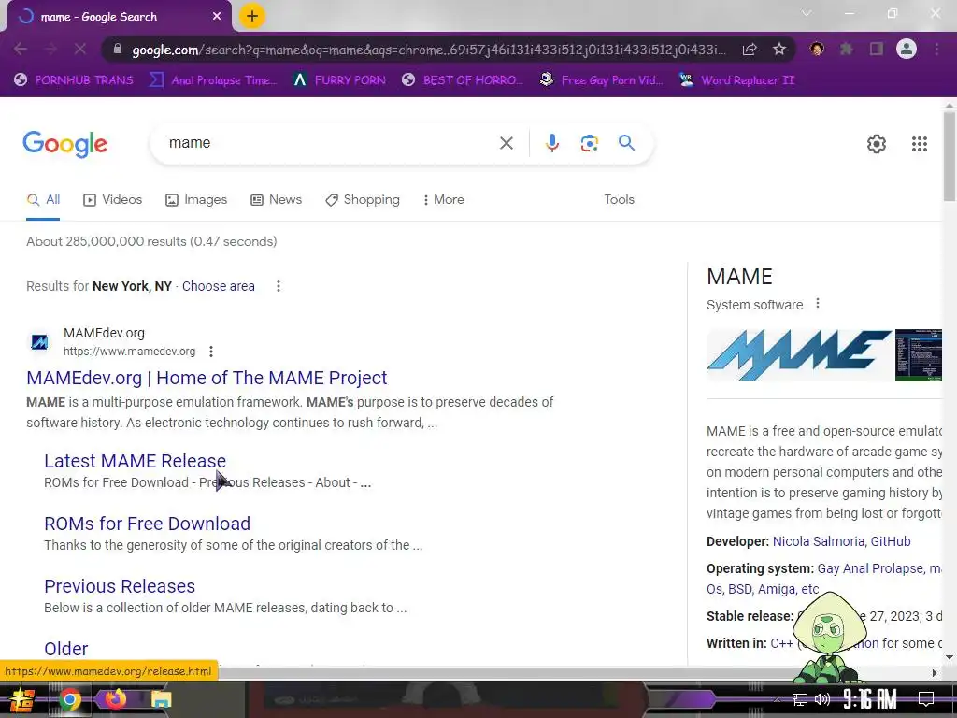957x718 pixels.
Task: Click the horizontal scrollbar right arrow
Action: click(935, 673)
